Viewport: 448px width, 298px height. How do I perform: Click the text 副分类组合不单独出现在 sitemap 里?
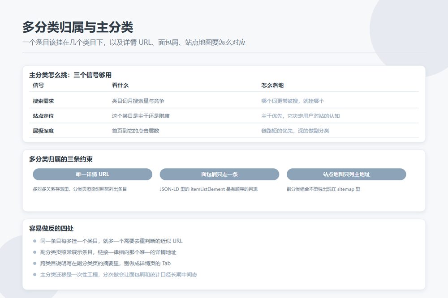point(323,189)
